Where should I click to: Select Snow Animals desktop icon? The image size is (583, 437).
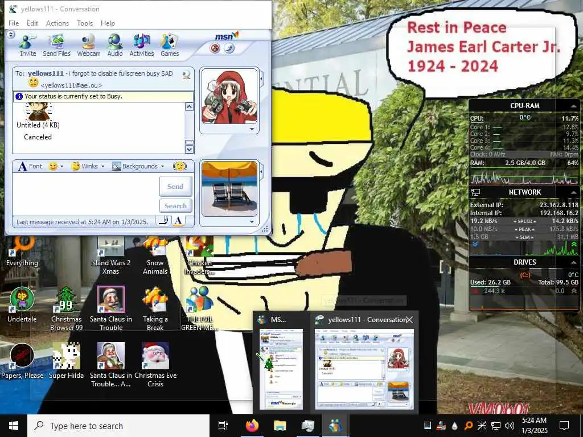click(155, 255)
